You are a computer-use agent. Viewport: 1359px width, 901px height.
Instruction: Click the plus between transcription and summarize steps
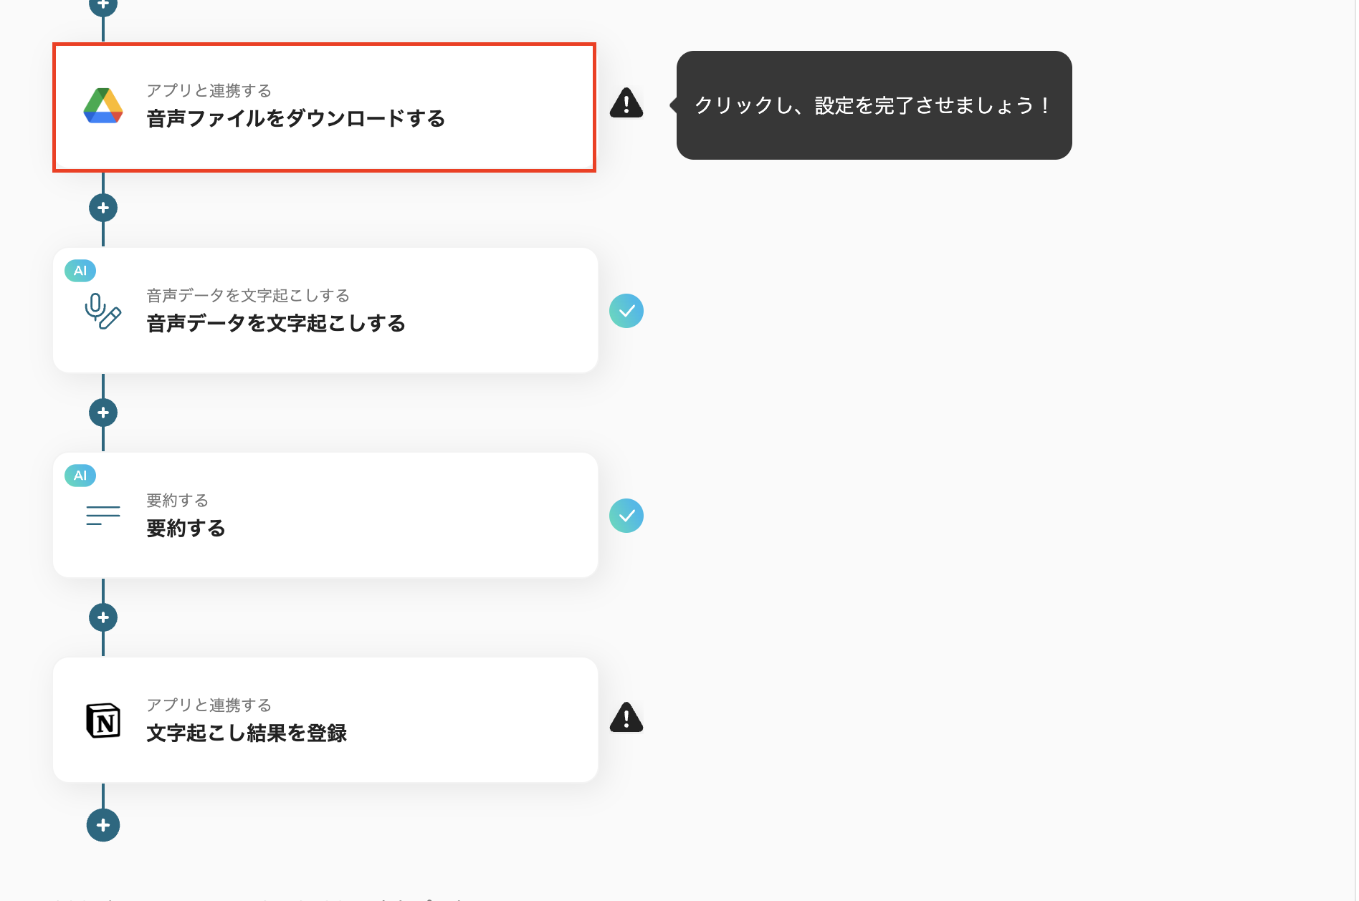point(103,412)
